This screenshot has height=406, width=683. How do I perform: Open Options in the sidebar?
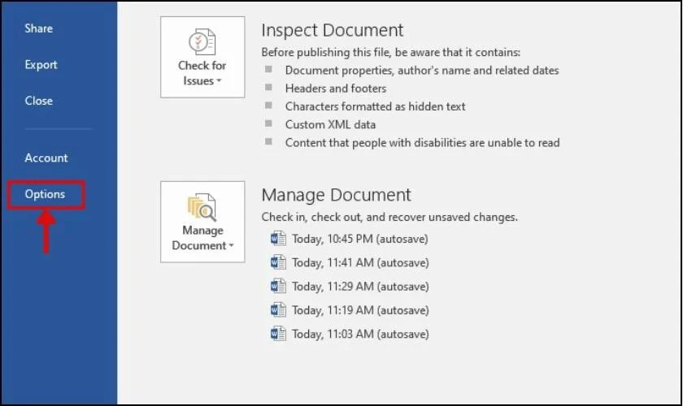click(45, 194)
